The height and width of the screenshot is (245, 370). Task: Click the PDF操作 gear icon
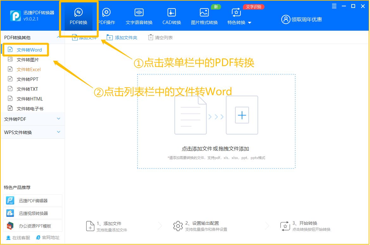point(106,12)
